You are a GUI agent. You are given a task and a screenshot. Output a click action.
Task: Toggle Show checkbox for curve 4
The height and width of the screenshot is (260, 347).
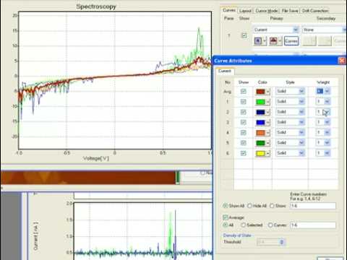tap(244, 133)
